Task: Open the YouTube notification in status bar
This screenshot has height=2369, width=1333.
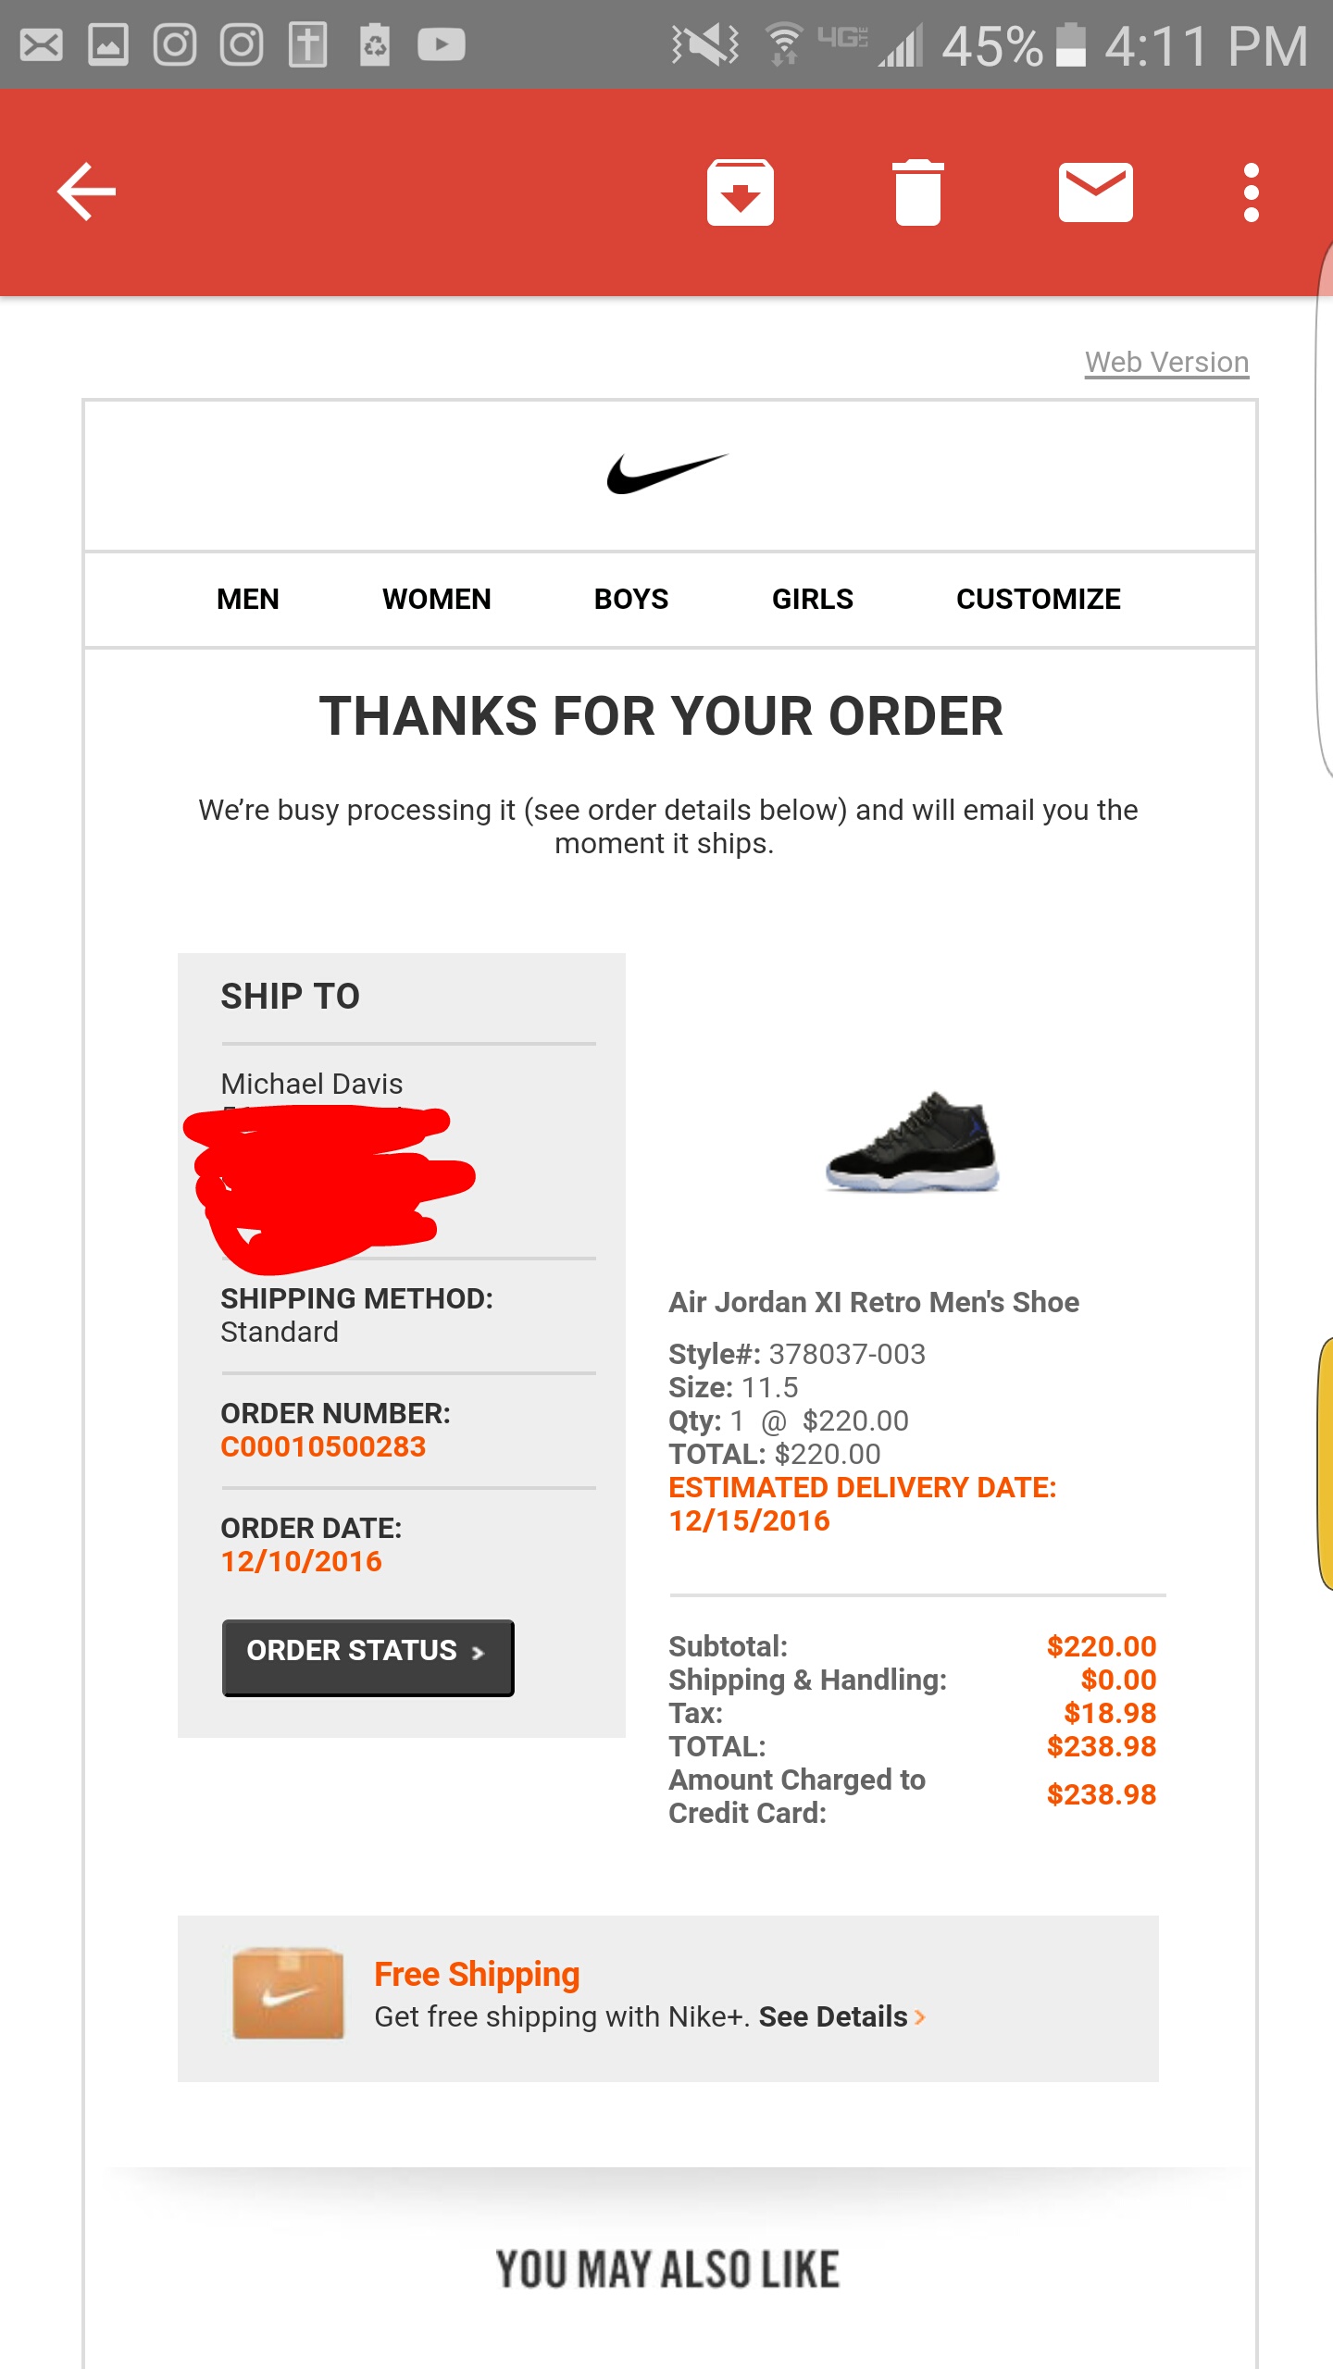Action: coord(441,44)
